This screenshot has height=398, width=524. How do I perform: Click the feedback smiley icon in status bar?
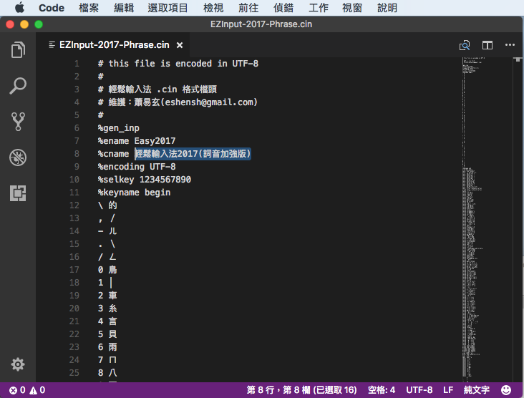click(x=506, y=390)
